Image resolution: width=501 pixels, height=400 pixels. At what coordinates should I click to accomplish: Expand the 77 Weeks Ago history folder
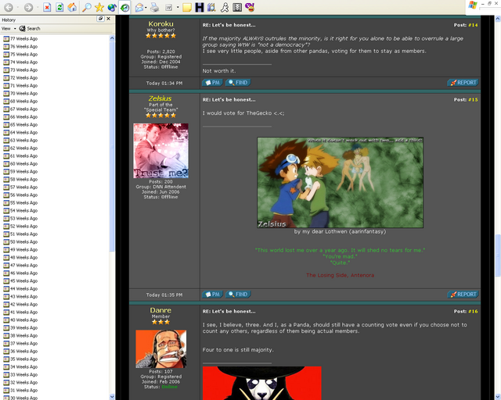[x=21, y=38]
